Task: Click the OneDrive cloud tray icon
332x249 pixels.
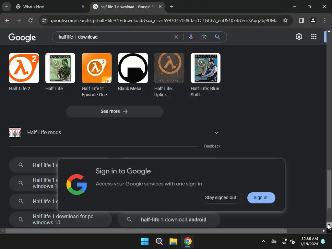Action: coord(274,241)
